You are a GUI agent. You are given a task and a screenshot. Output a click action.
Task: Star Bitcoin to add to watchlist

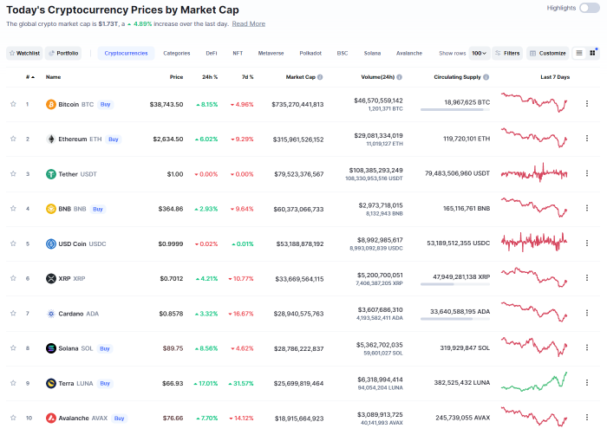pos(13,104)
